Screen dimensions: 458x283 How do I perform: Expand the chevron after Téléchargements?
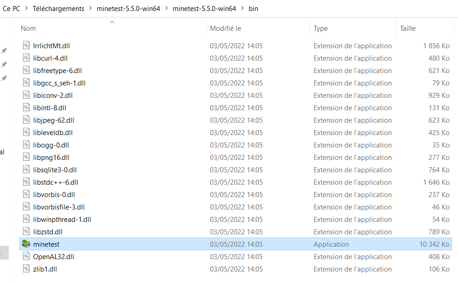[91, 8]
